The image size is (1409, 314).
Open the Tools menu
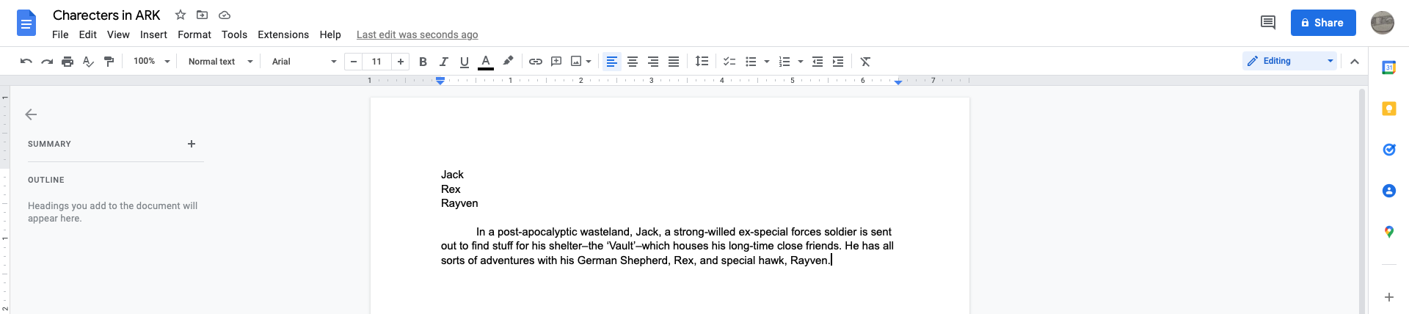[234, 34]
